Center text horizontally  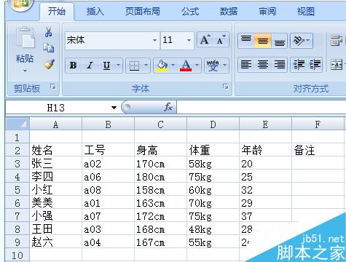click(263, 65)
